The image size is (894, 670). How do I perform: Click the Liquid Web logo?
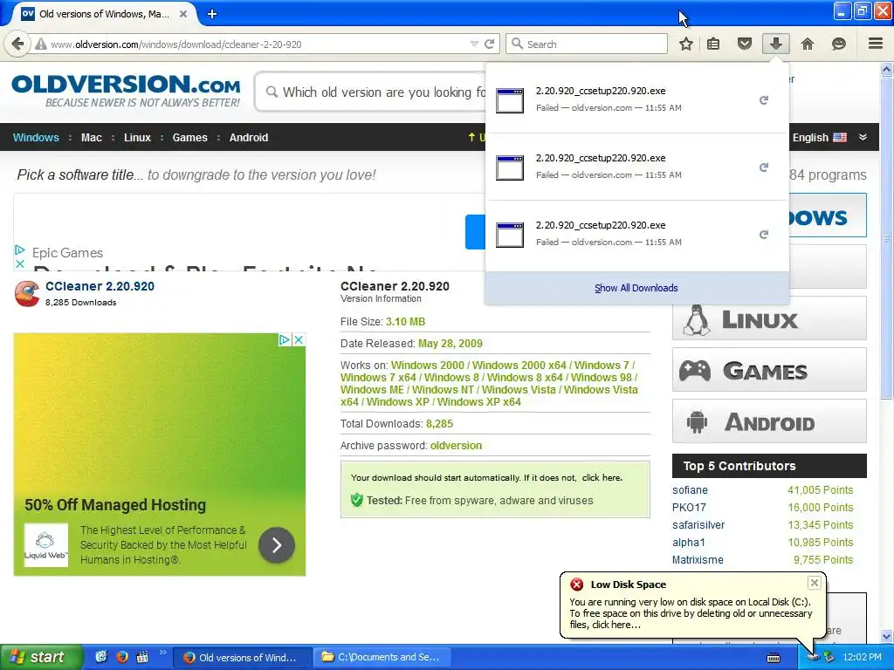coord(45,544)
